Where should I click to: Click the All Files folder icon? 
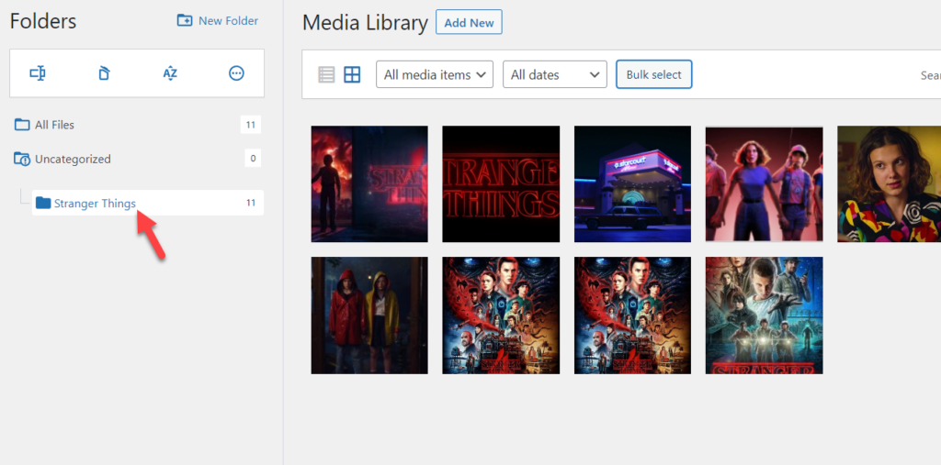pyautogui.click(x=22, y=125)
